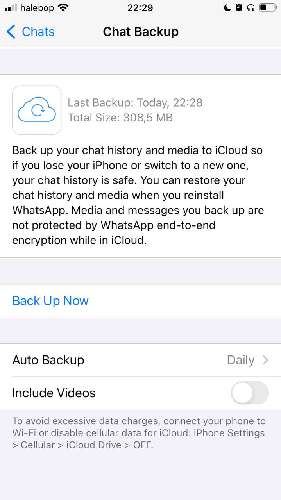This screenshot has height=500, width=281.
Task: Tap the Daily frequency value
Action: [x=240, y=360]
